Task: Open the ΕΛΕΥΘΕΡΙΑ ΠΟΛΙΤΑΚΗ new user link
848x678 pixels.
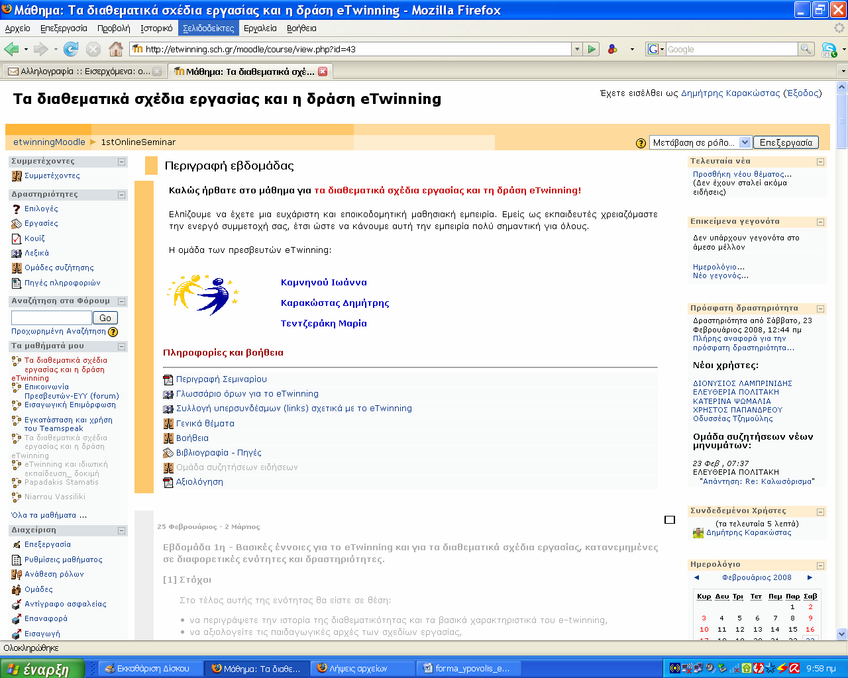Action: 736,392
